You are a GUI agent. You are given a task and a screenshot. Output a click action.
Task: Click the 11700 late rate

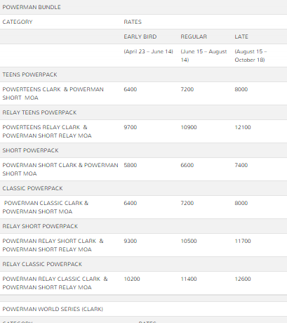(x=243, y=241)
